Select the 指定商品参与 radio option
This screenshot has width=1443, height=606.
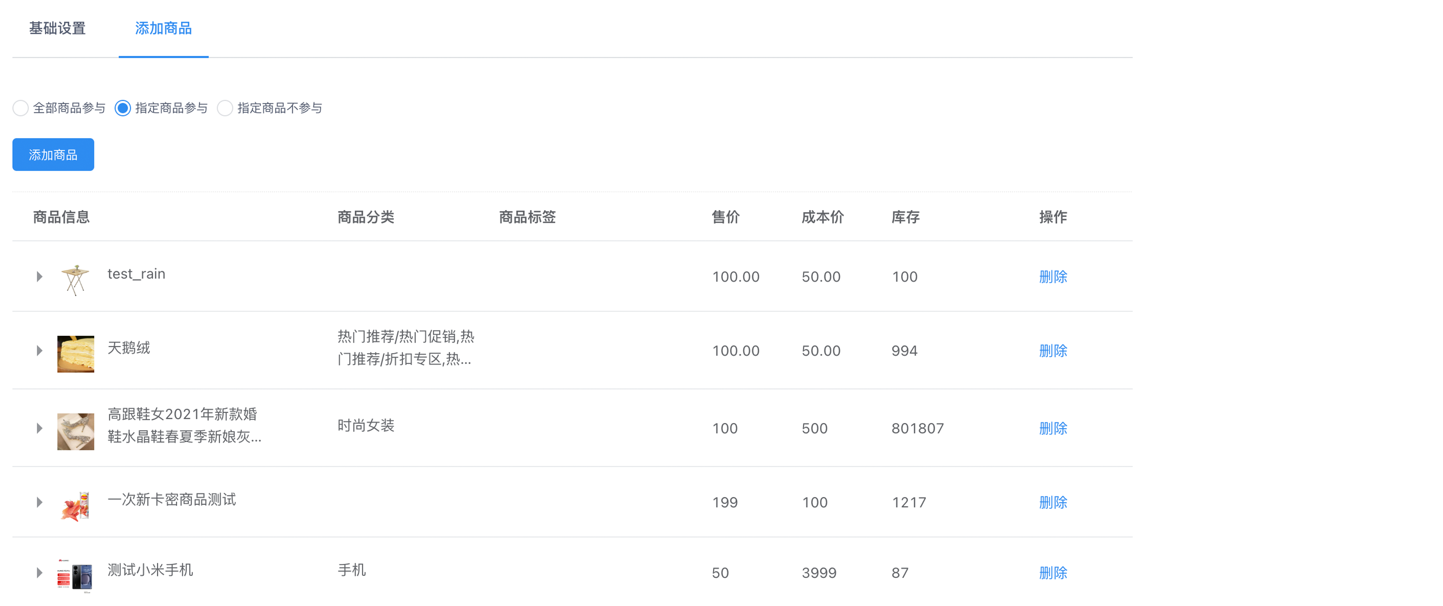tap(123, 108)
